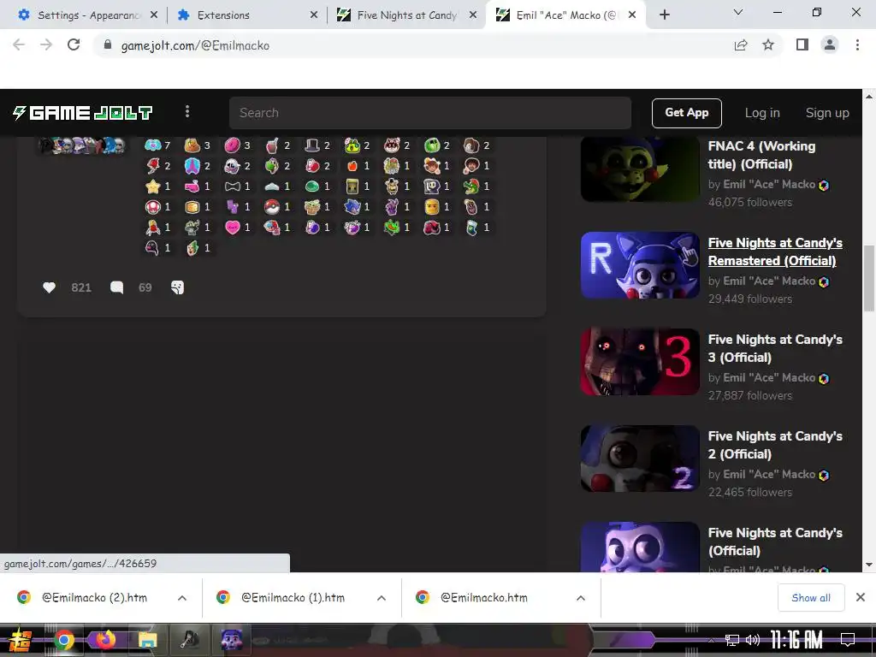The width and height of the screenshot is (876, 657).
Task: Click the sticker placement icon
Action: click(x=177, y=287)
